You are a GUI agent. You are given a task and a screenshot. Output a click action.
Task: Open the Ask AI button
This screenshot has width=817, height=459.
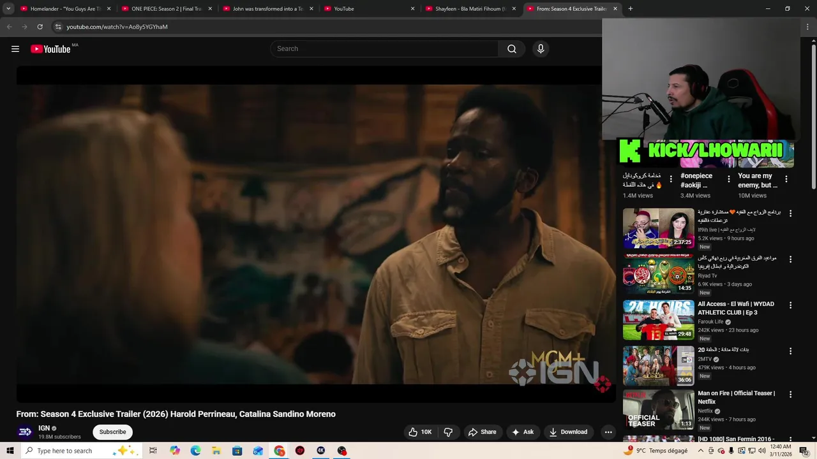(523, 432)
